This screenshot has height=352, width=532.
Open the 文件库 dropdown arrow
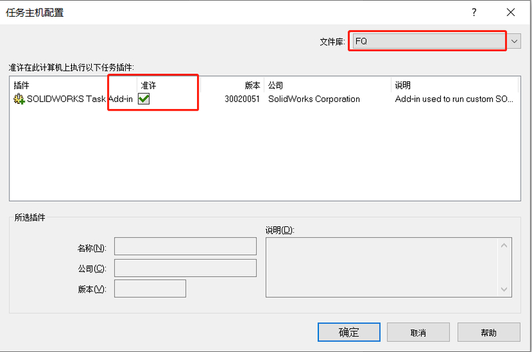point(515,41)
